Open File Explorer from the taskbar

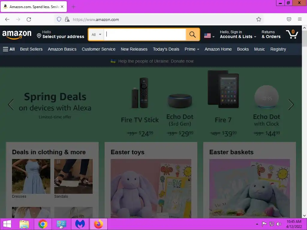pos(24,224)
